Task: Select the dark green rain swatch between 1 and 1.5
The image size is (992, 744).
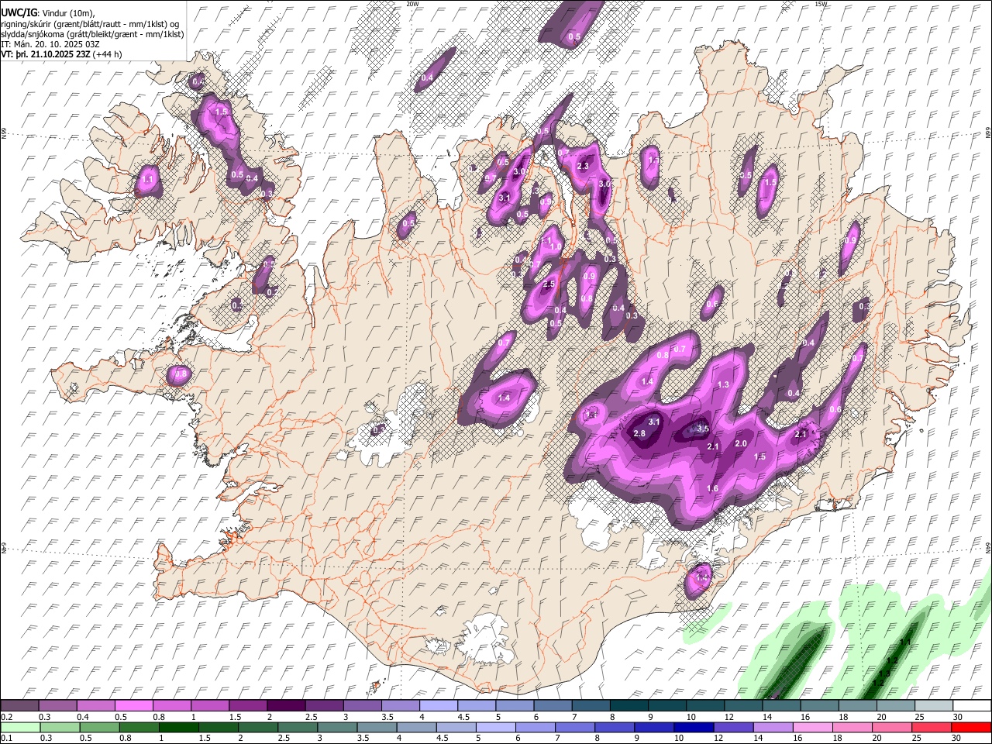Action: [178, 727]
